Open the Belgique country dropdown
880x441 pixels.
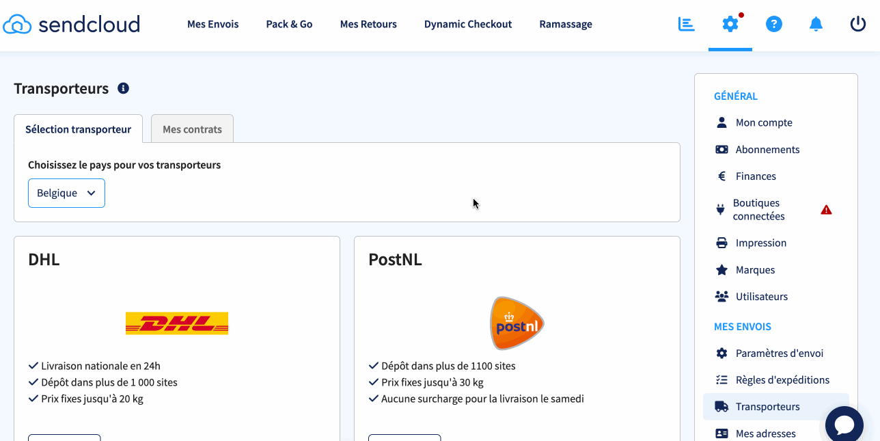(66, 193)
